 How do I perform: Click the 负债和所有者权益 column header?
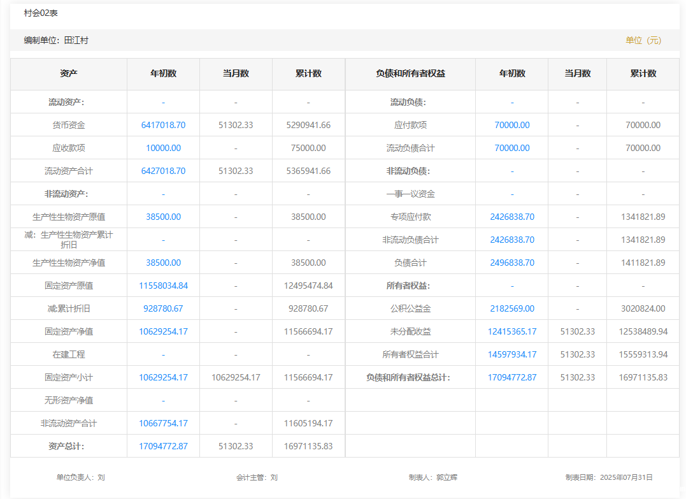click(x=410, y=73)
